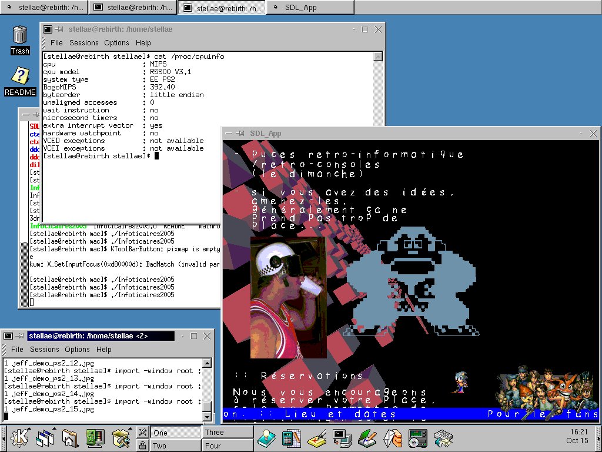Image resolution: width=602 pixels, height=452 pixels.
Task: Click the 'cat /proc/cpuinfo' command line
Action: point(189,56)
